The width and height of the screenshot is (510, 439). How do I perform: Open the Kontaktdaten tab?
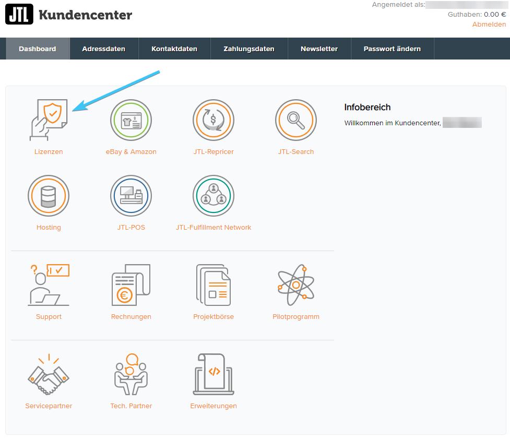click(174, 49)
